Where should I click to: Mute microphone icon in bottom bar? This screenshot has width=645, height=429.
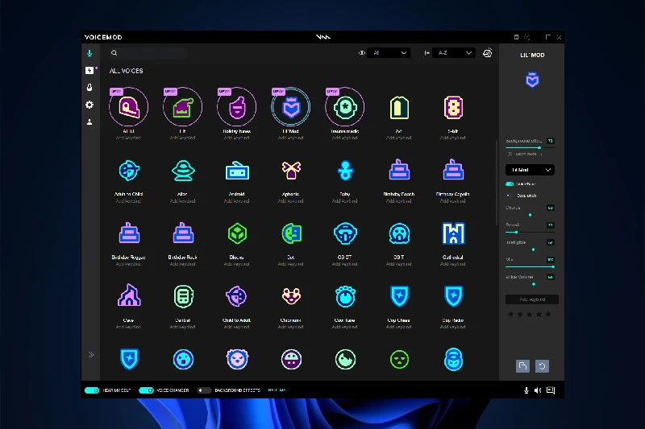[526, 390]
